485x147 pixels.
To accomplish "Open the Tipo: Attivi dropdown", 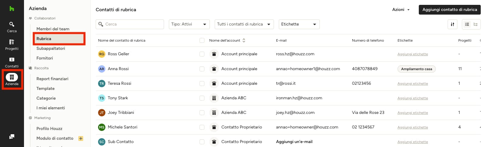I will coord(189,24).
